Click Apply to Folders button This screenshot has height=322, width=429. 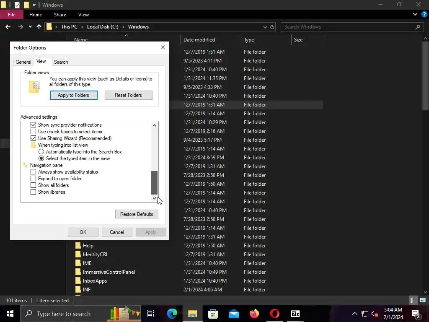(x=74, y=95)
